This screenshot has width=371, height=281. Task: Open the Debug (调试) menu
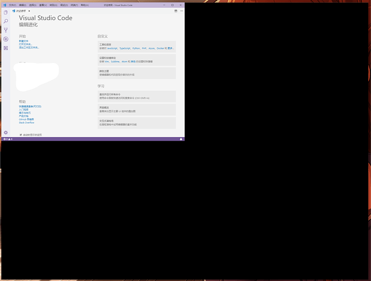click(64, 5)
